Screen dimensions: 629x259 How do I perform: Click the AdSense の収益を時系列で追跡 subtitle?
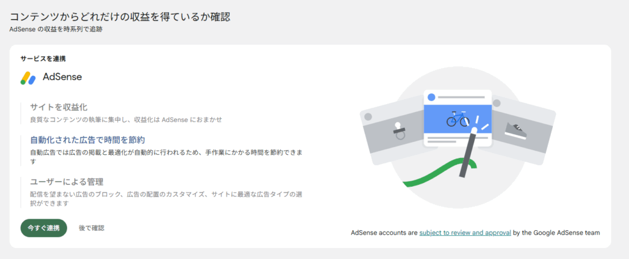(55, 29)
